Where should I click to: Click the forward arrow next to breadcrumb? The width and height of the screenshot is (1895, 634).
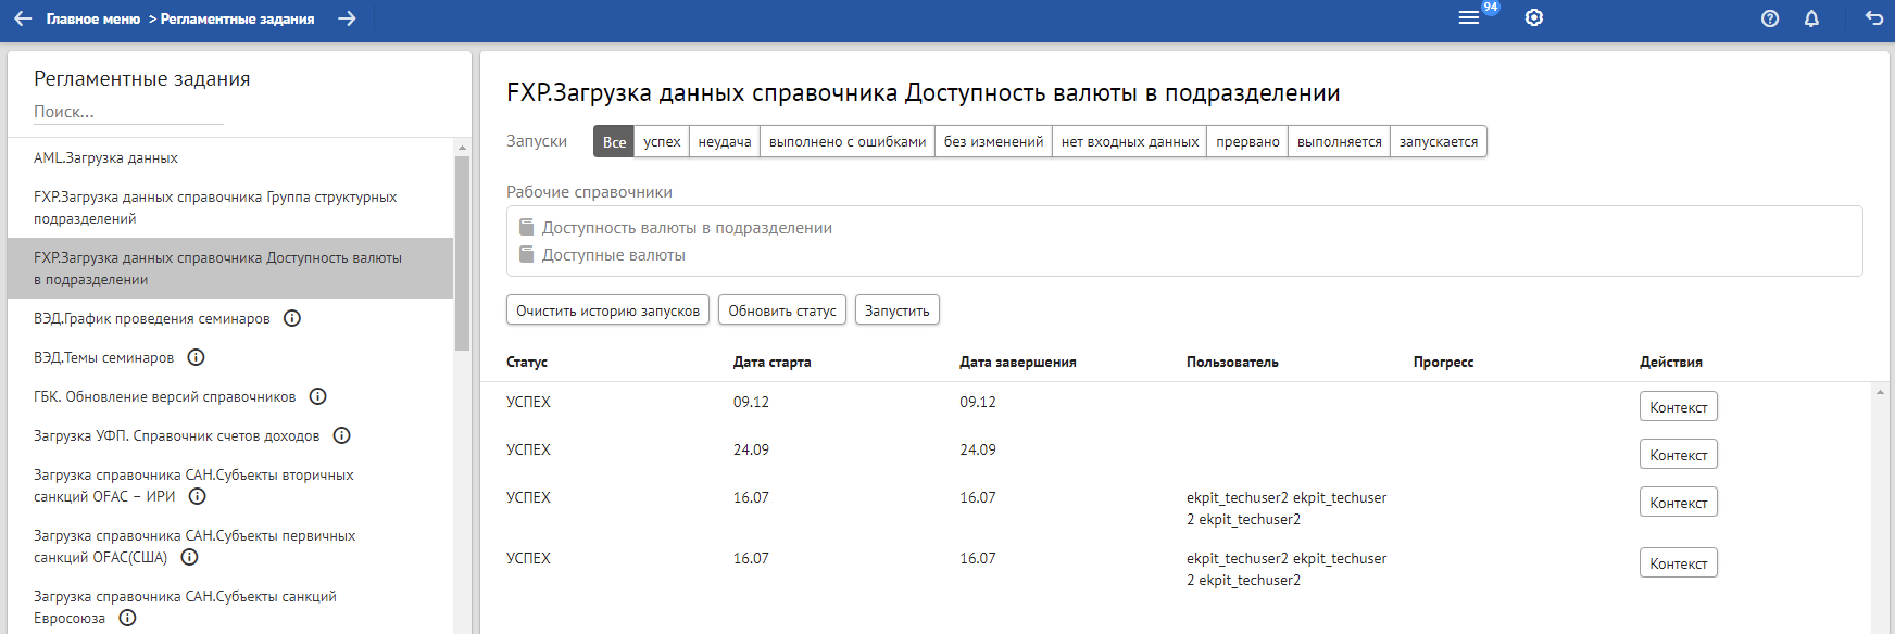tap(347, 18)
